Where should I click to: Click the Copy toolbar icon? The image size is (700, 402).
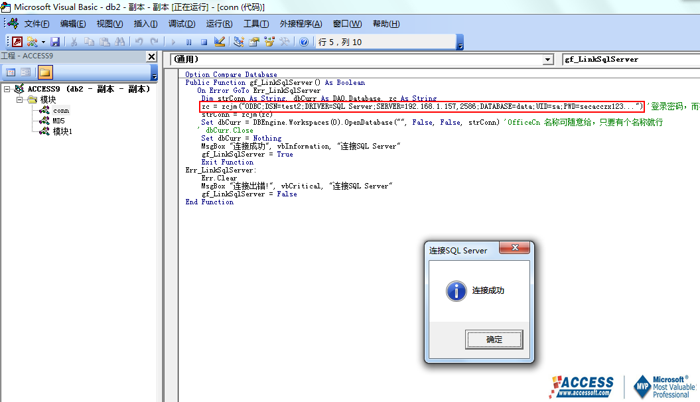[90, 42]
